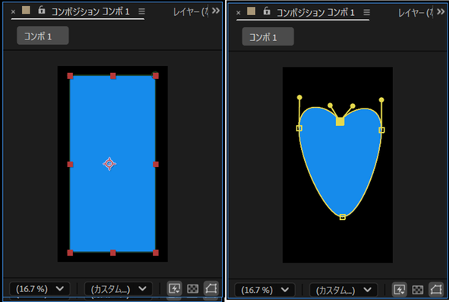Viewport: 449px width, 302px height.
Task: Toggle transparency grid in left panel
Action: (x=193, y=288)
